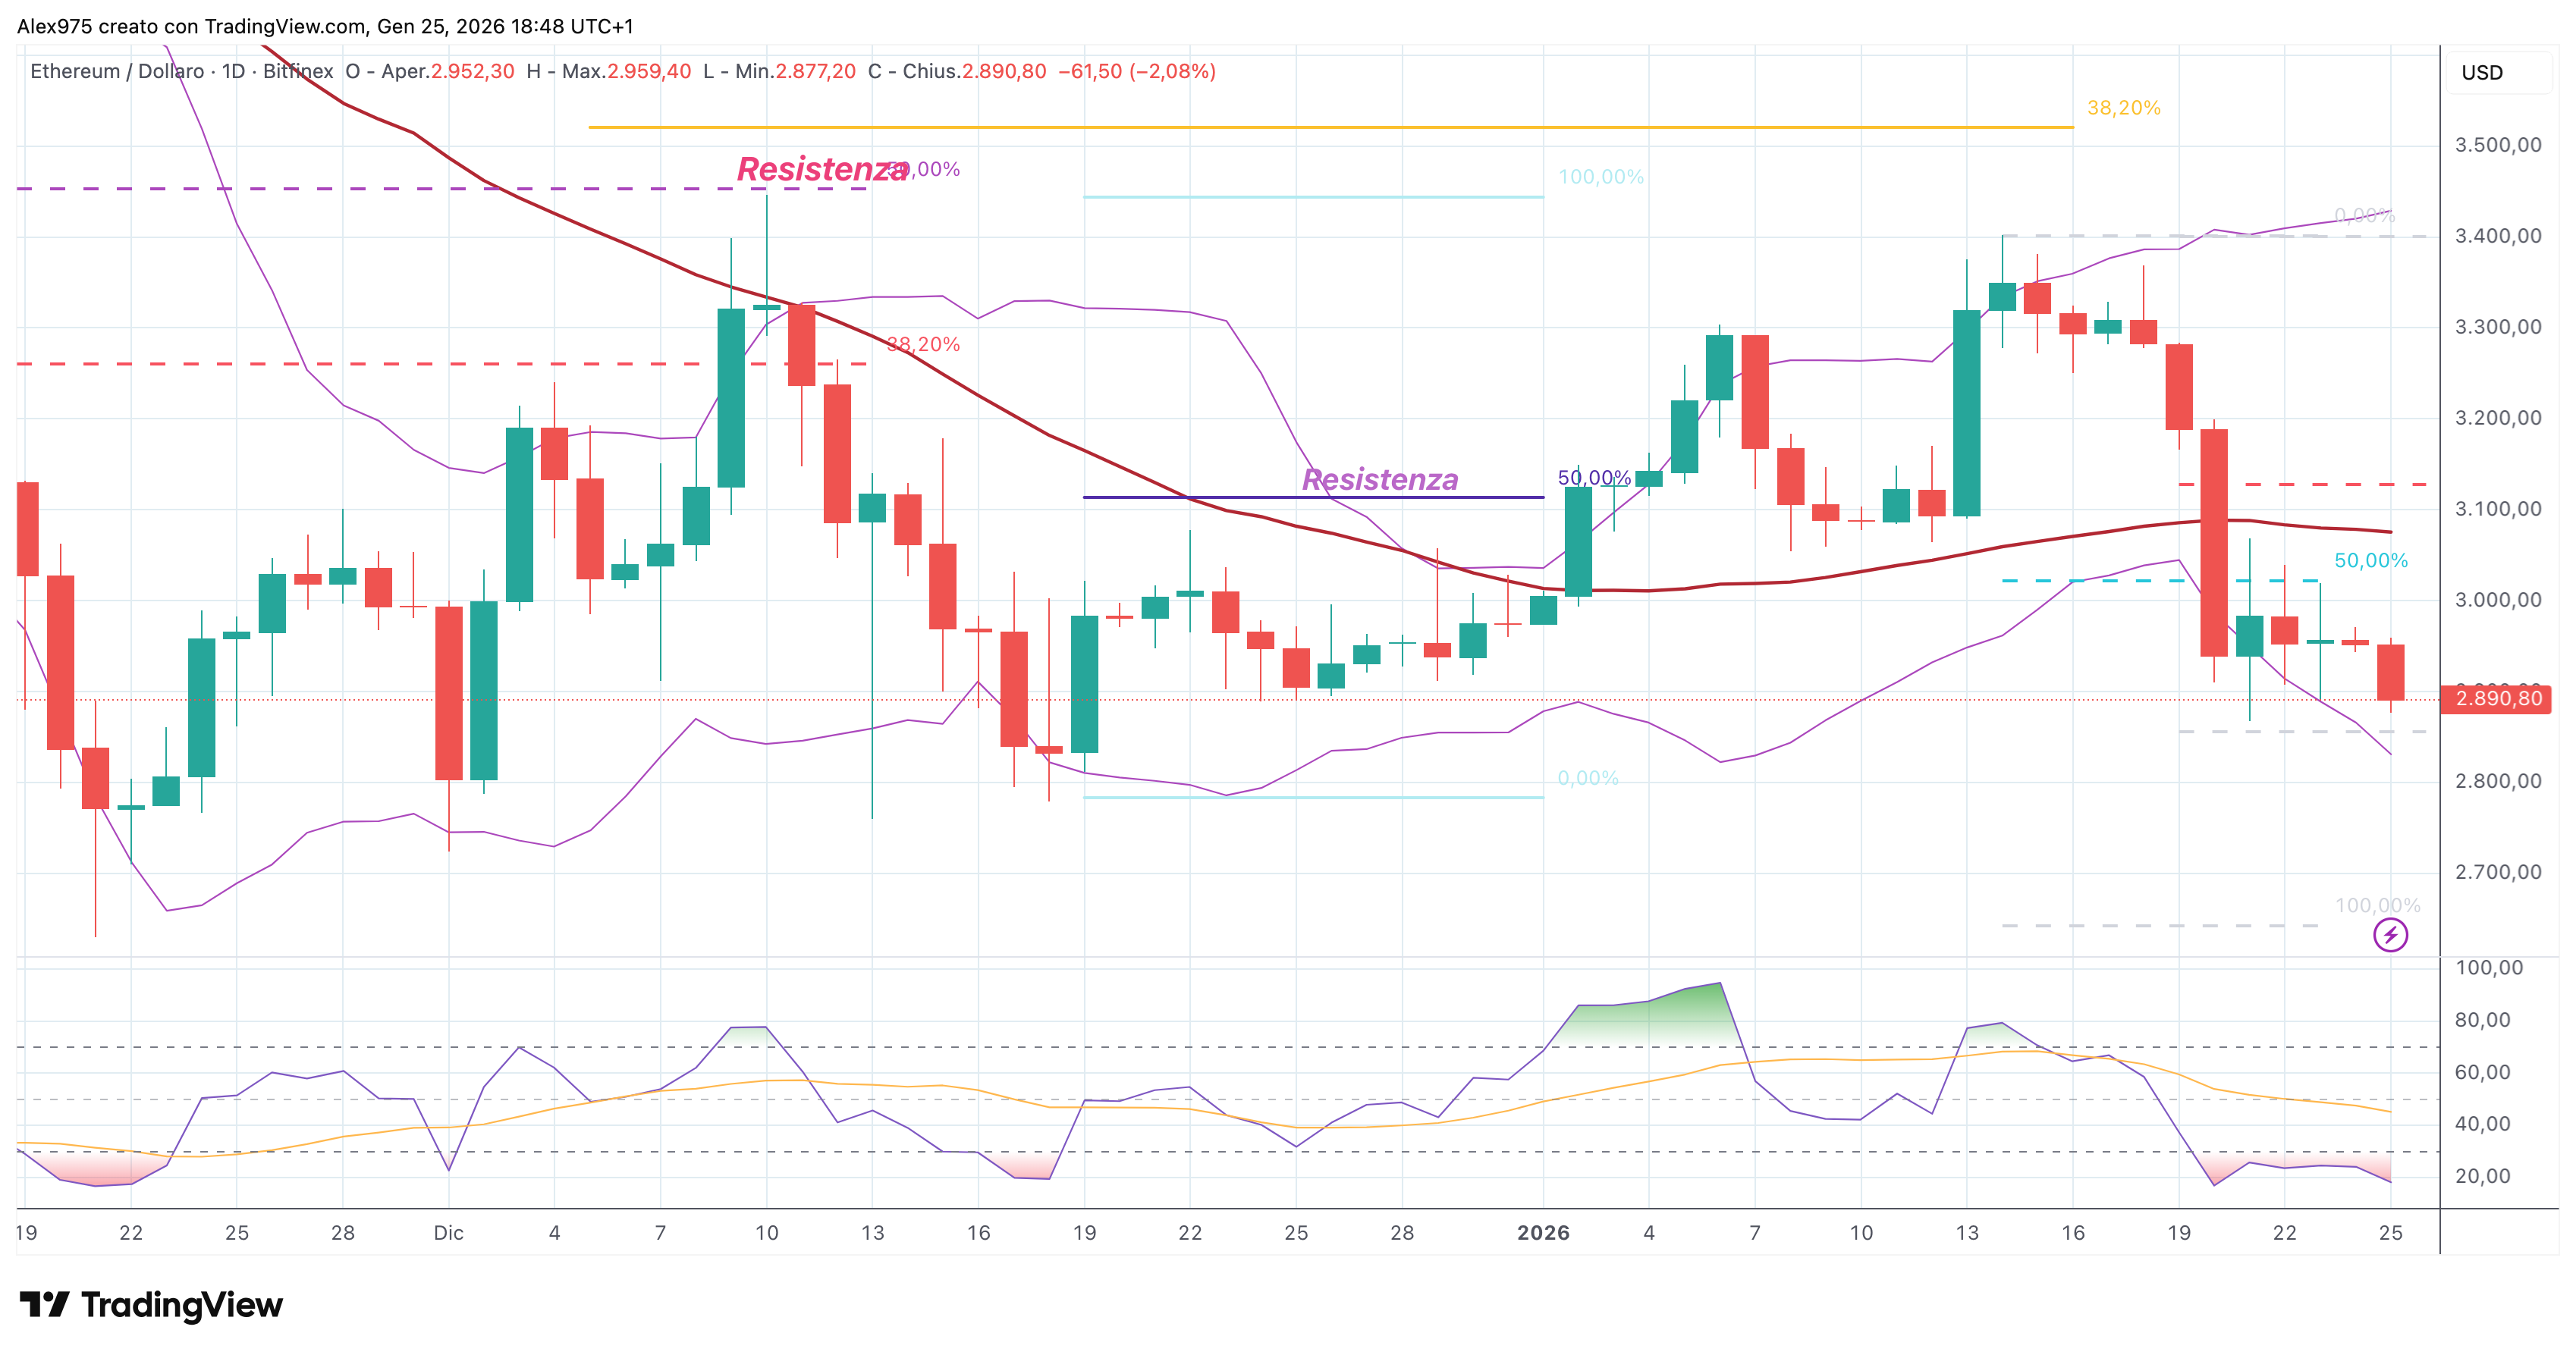Click the change value −61,50 (−2,08%)

pyautogui.click(x=1137, y=71)
